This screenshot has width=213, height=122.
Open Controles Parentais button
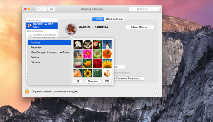(129, 79)
